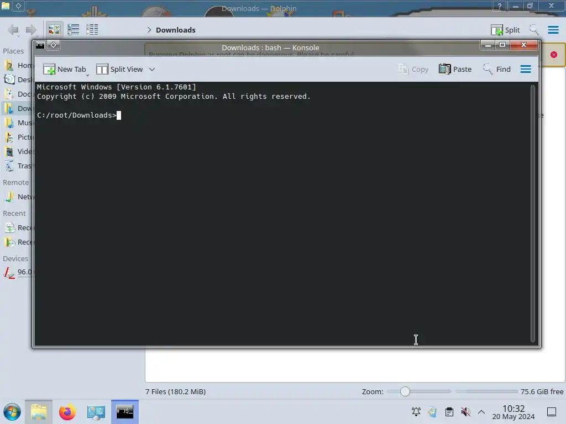
Task: Open search in Dolphin toolbar
Action: pyautogui.click(x=534, y=30)
